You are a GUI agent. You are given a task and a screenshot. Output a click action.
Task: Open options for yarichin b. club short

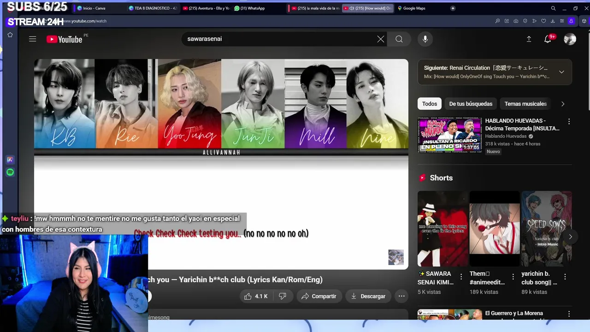point(565,277)
